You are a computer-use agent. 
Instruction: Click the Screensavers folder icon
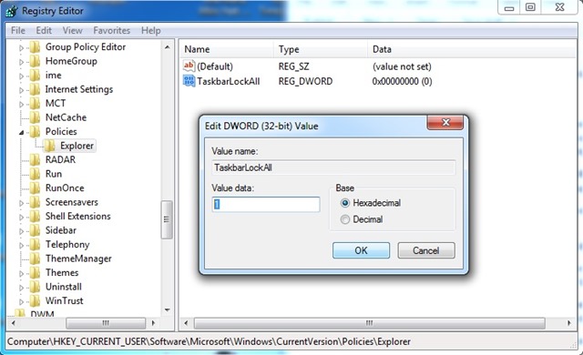tap(35, 202)
